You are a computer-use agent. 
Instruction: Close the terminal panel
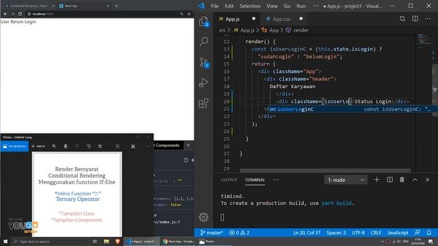coord(427,180)
